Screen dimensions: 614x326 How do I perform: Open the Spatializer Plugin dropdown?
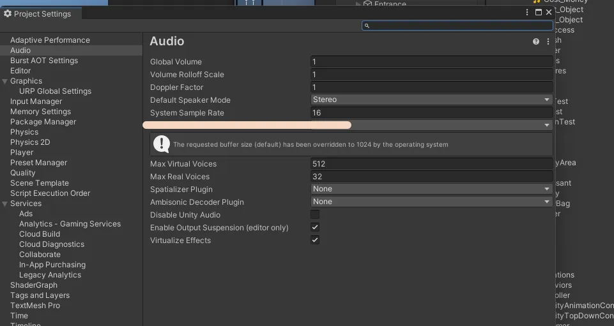431,189
